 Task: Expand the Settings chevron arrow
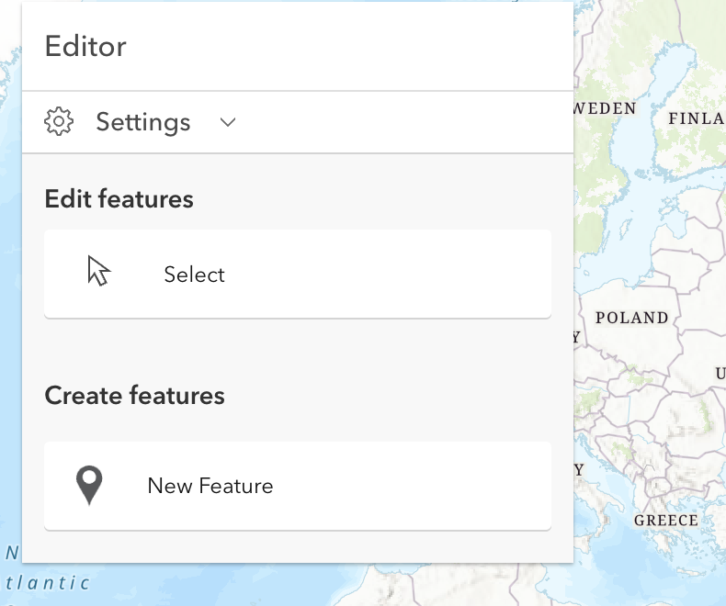coord(229,122)
